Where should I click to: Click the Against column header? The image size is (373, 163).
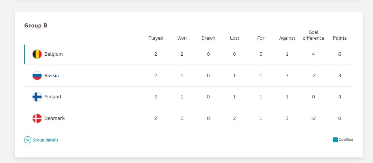tap(287, 38)
